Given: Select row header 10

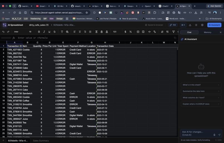Looking at the screenshot, I should (3, 79).
